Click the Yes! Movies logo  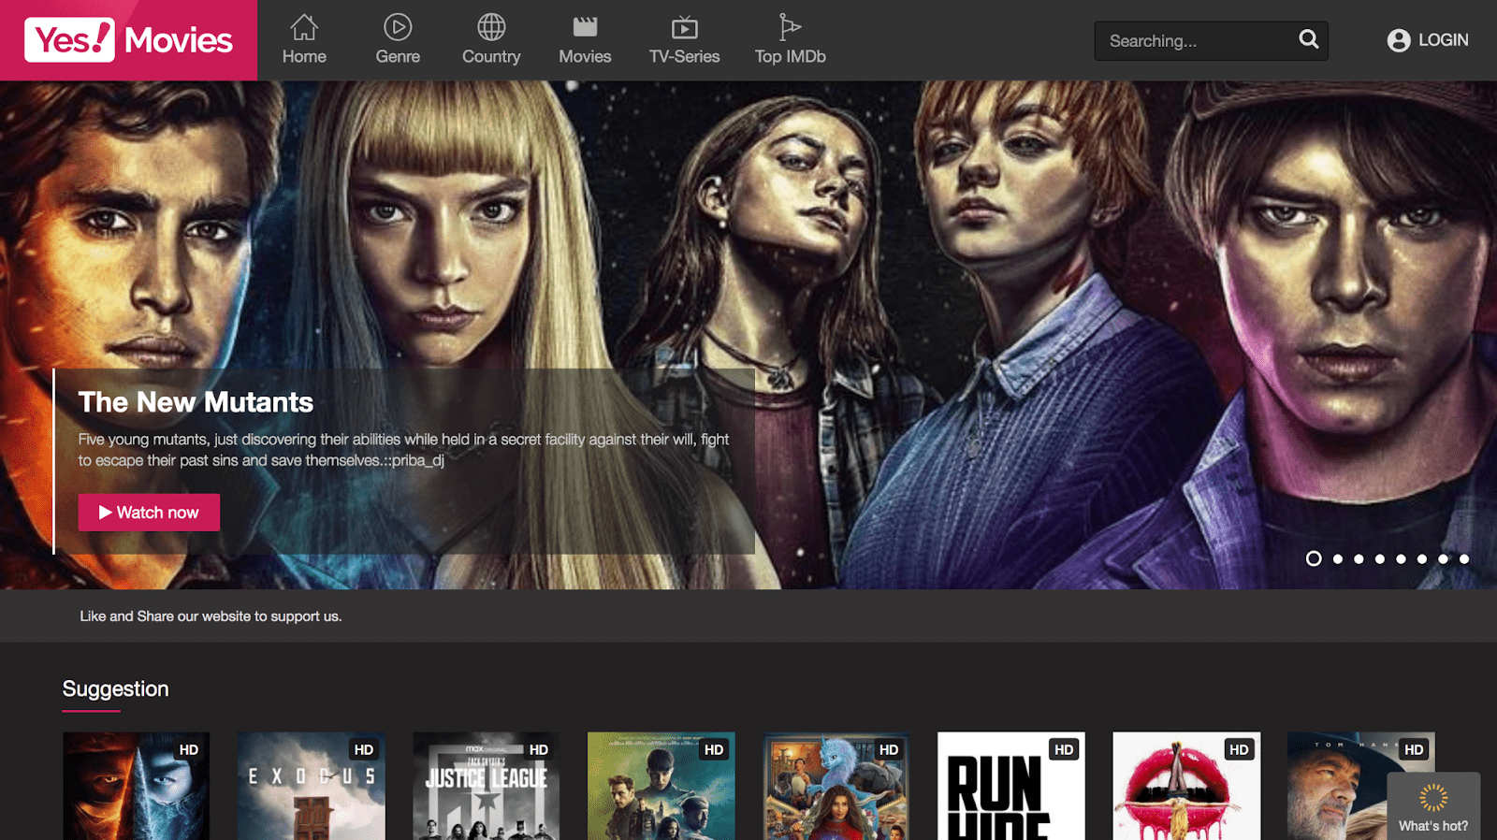pyautogui.click(x=129, y=40)
